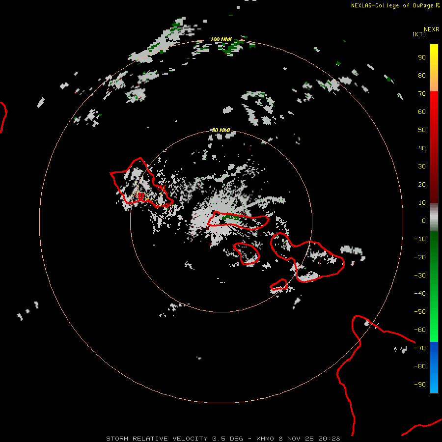442x442 pixels.
Task: Click the "NEXR" label above color bar
Action: pyautogui.click(x=431, y=29)
